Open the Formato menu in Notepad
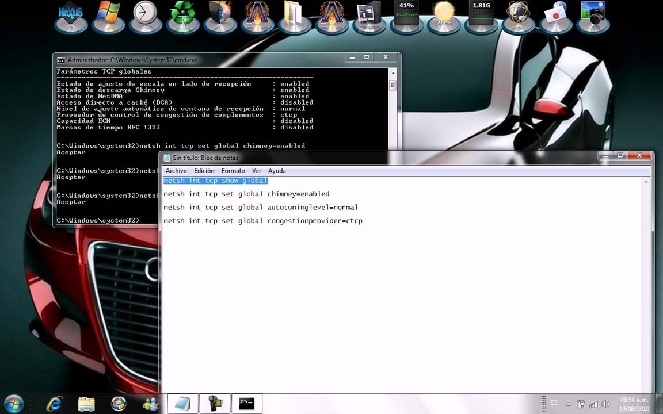663x414 pixels. [233, 171]
